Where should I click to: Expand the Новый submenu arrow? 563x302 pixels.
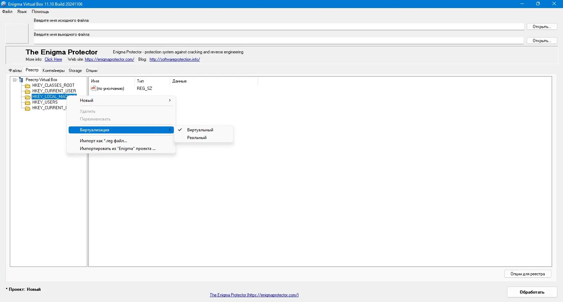[170, 100]
